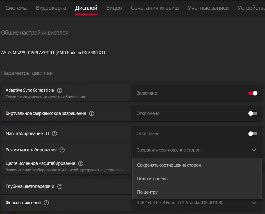Open the Учетные записи tab
This screenshot has width=265, height=214.
[x=208, y=8]
